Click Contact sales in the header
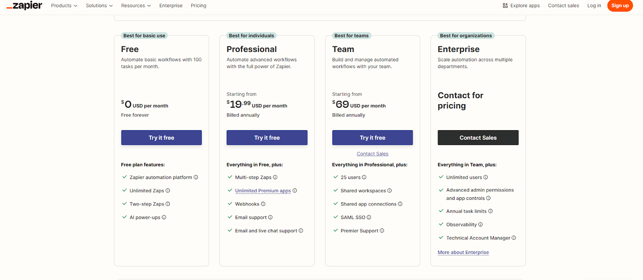 pos(563,6)
